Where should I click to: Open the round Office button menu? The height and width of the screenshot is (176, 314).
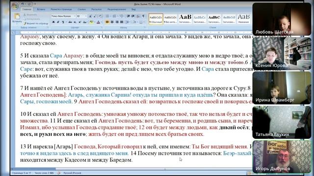pos(15,6)
